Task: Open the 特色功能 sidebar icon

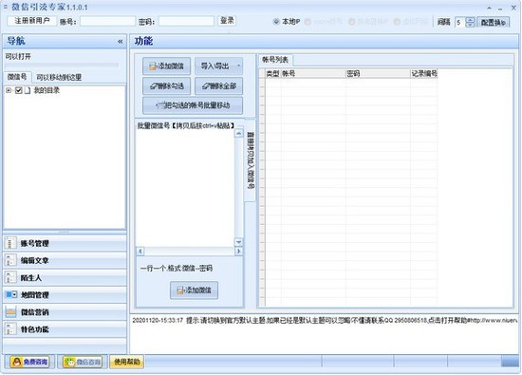Action: 10,329
